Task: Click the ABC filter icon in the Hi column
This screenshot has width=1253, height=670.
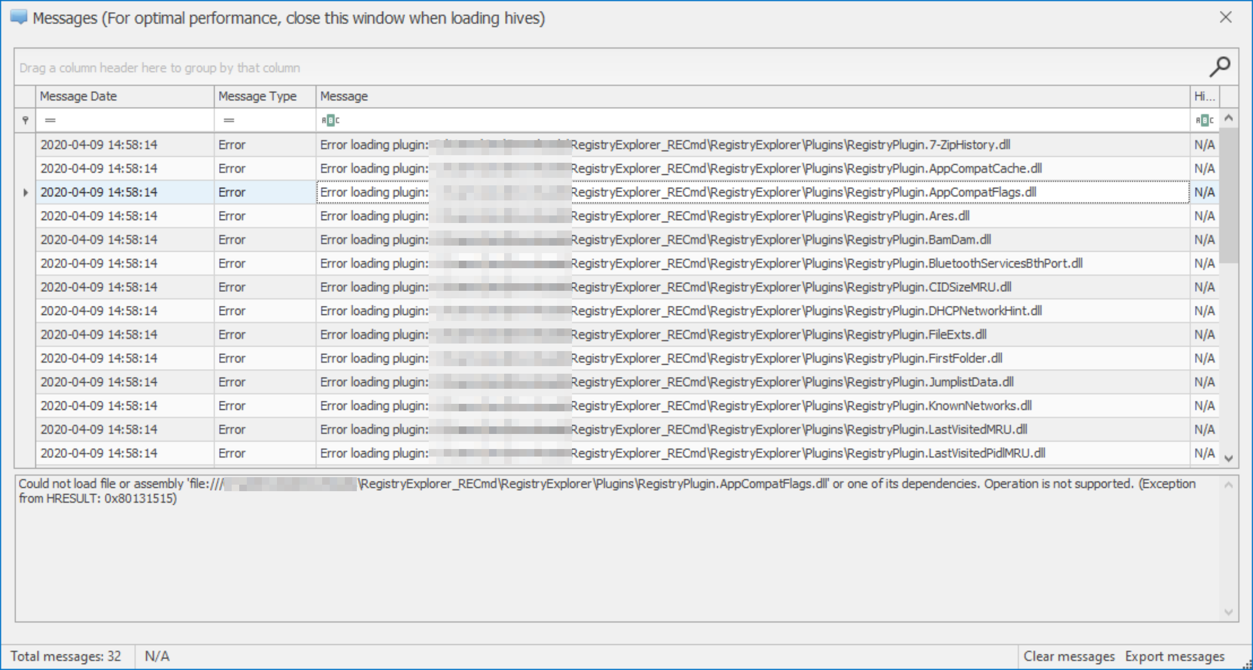Action: click(x=1206, y=120)
